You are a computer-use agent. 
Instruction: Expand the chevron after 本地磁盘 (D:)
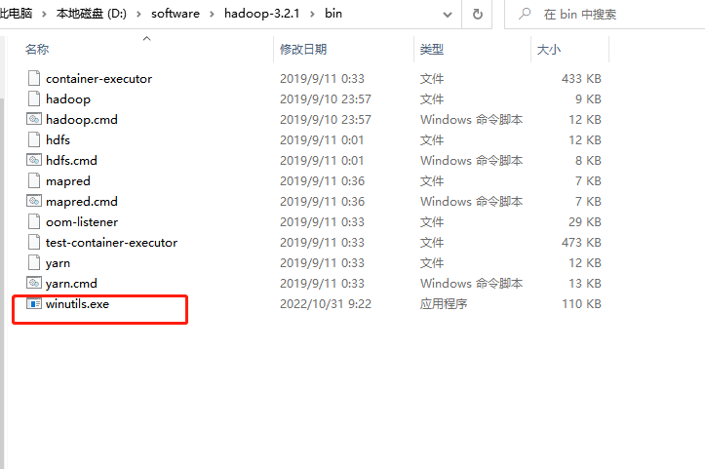(138, 15)
